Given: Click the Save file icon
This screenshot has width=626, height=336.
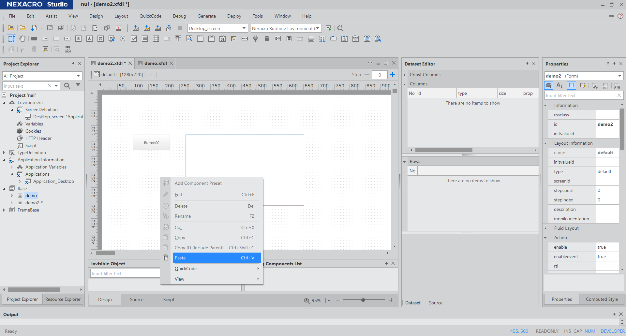Looking at the screenshot, I should pos(50,28).
